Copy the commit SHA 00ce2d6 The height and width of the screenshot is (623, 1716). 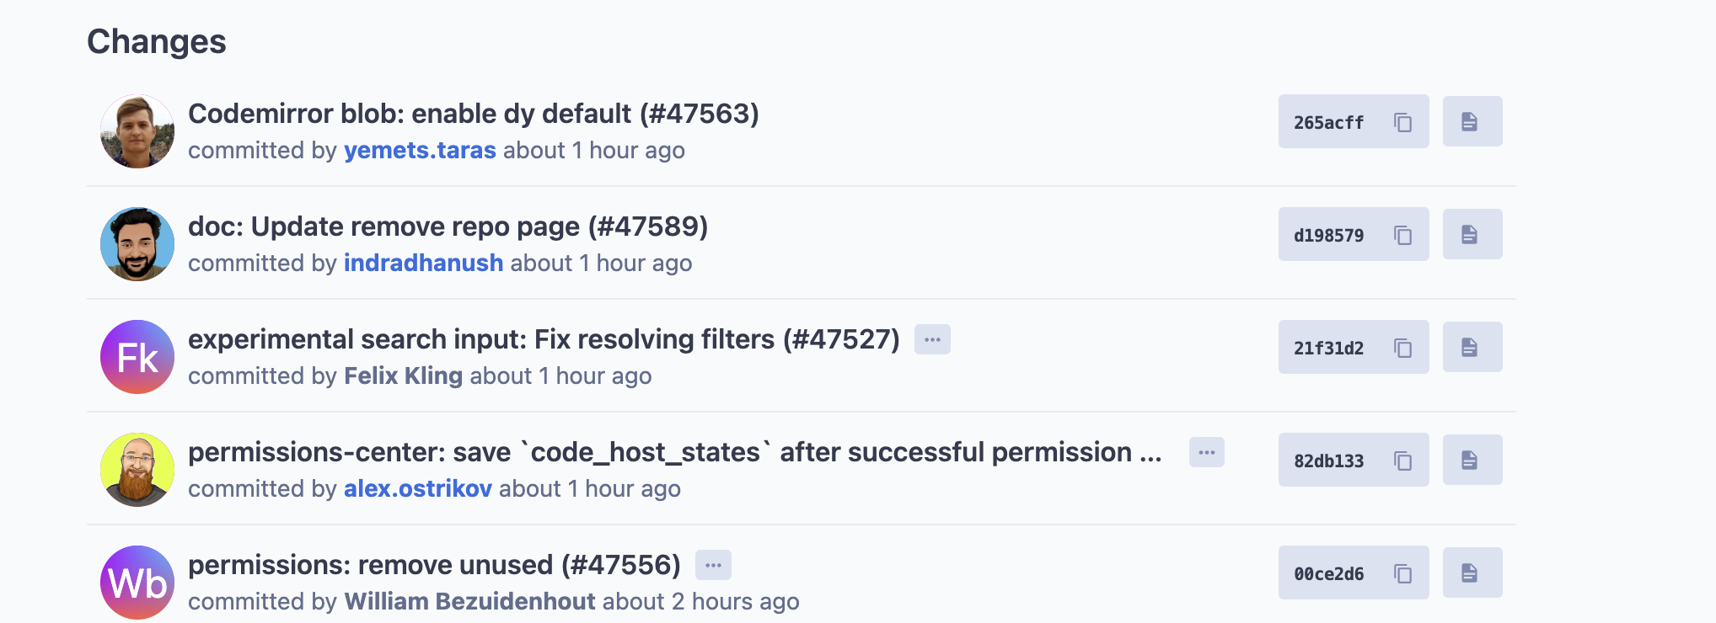1402,572
